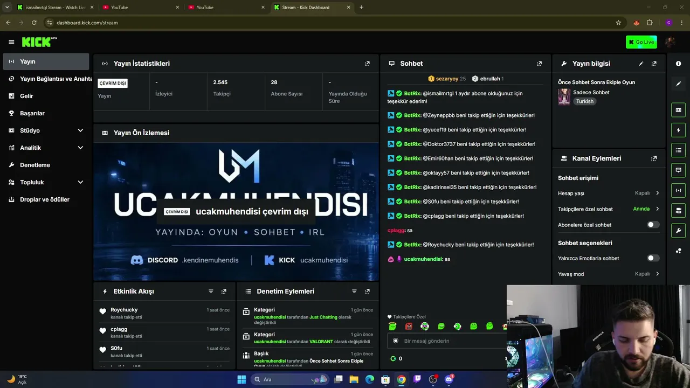The width and height of the screenshot is (690, 388).
Task: Open Gelir in the sidebar
Action: (x=46, y=96)
